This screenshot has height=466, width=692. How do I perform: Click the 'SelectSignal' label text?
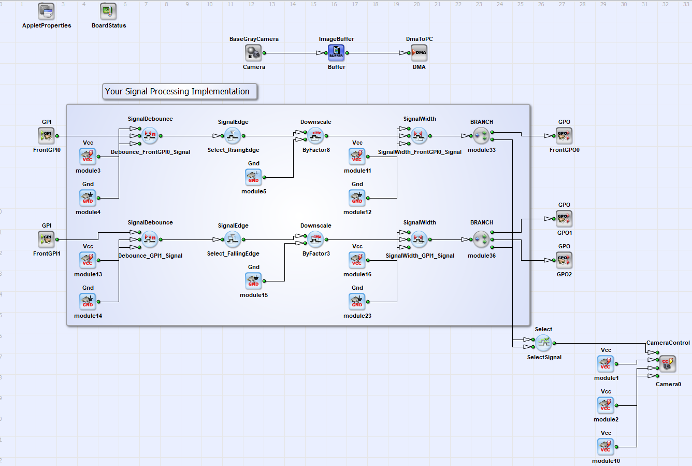tap(544, 357)
